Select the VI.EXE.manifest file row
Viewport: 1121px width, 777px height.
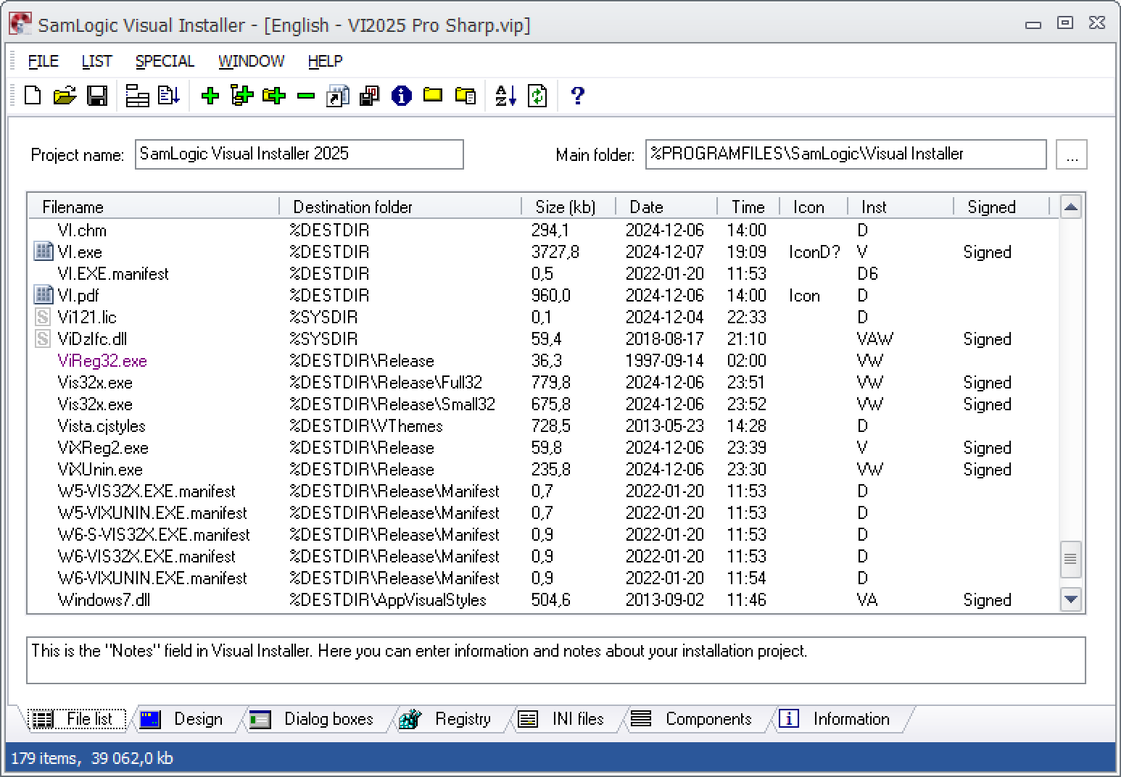[544, 273]
